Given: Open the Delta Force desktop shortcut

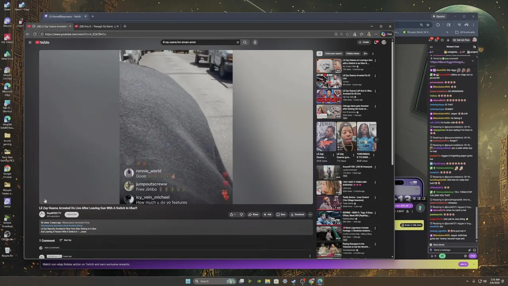Looking at the screenshot, I should click(x=7, y=55).
